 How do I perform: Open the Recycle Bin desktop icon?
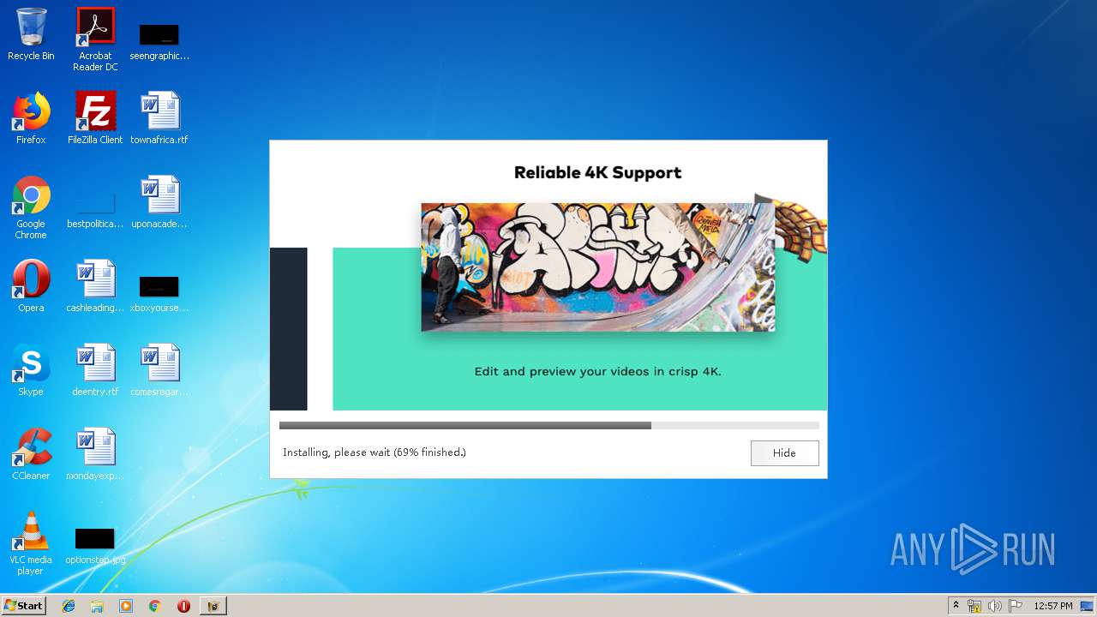tap(31, 35)
